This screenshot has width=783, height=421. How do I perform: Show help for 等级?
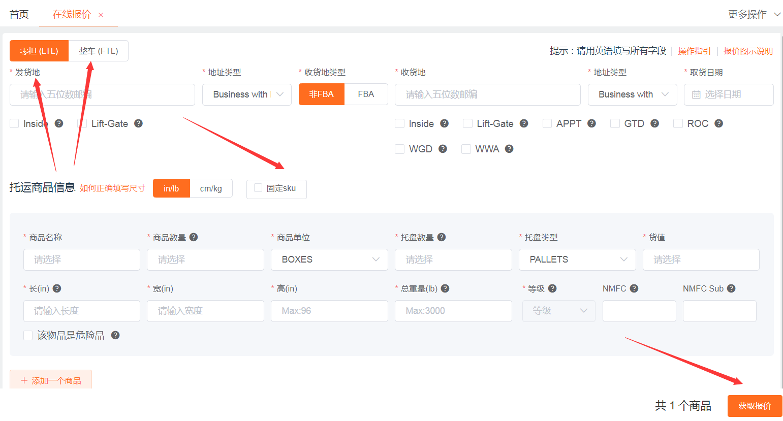[552, 288]
